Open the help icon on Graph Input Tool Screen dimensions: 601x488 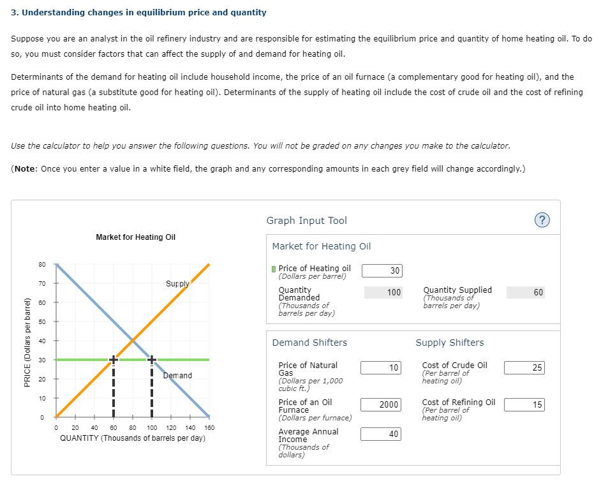(x=542, y=220)
